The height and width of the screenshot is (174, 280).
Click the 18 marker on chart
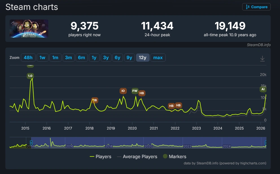tap(95, 100)
